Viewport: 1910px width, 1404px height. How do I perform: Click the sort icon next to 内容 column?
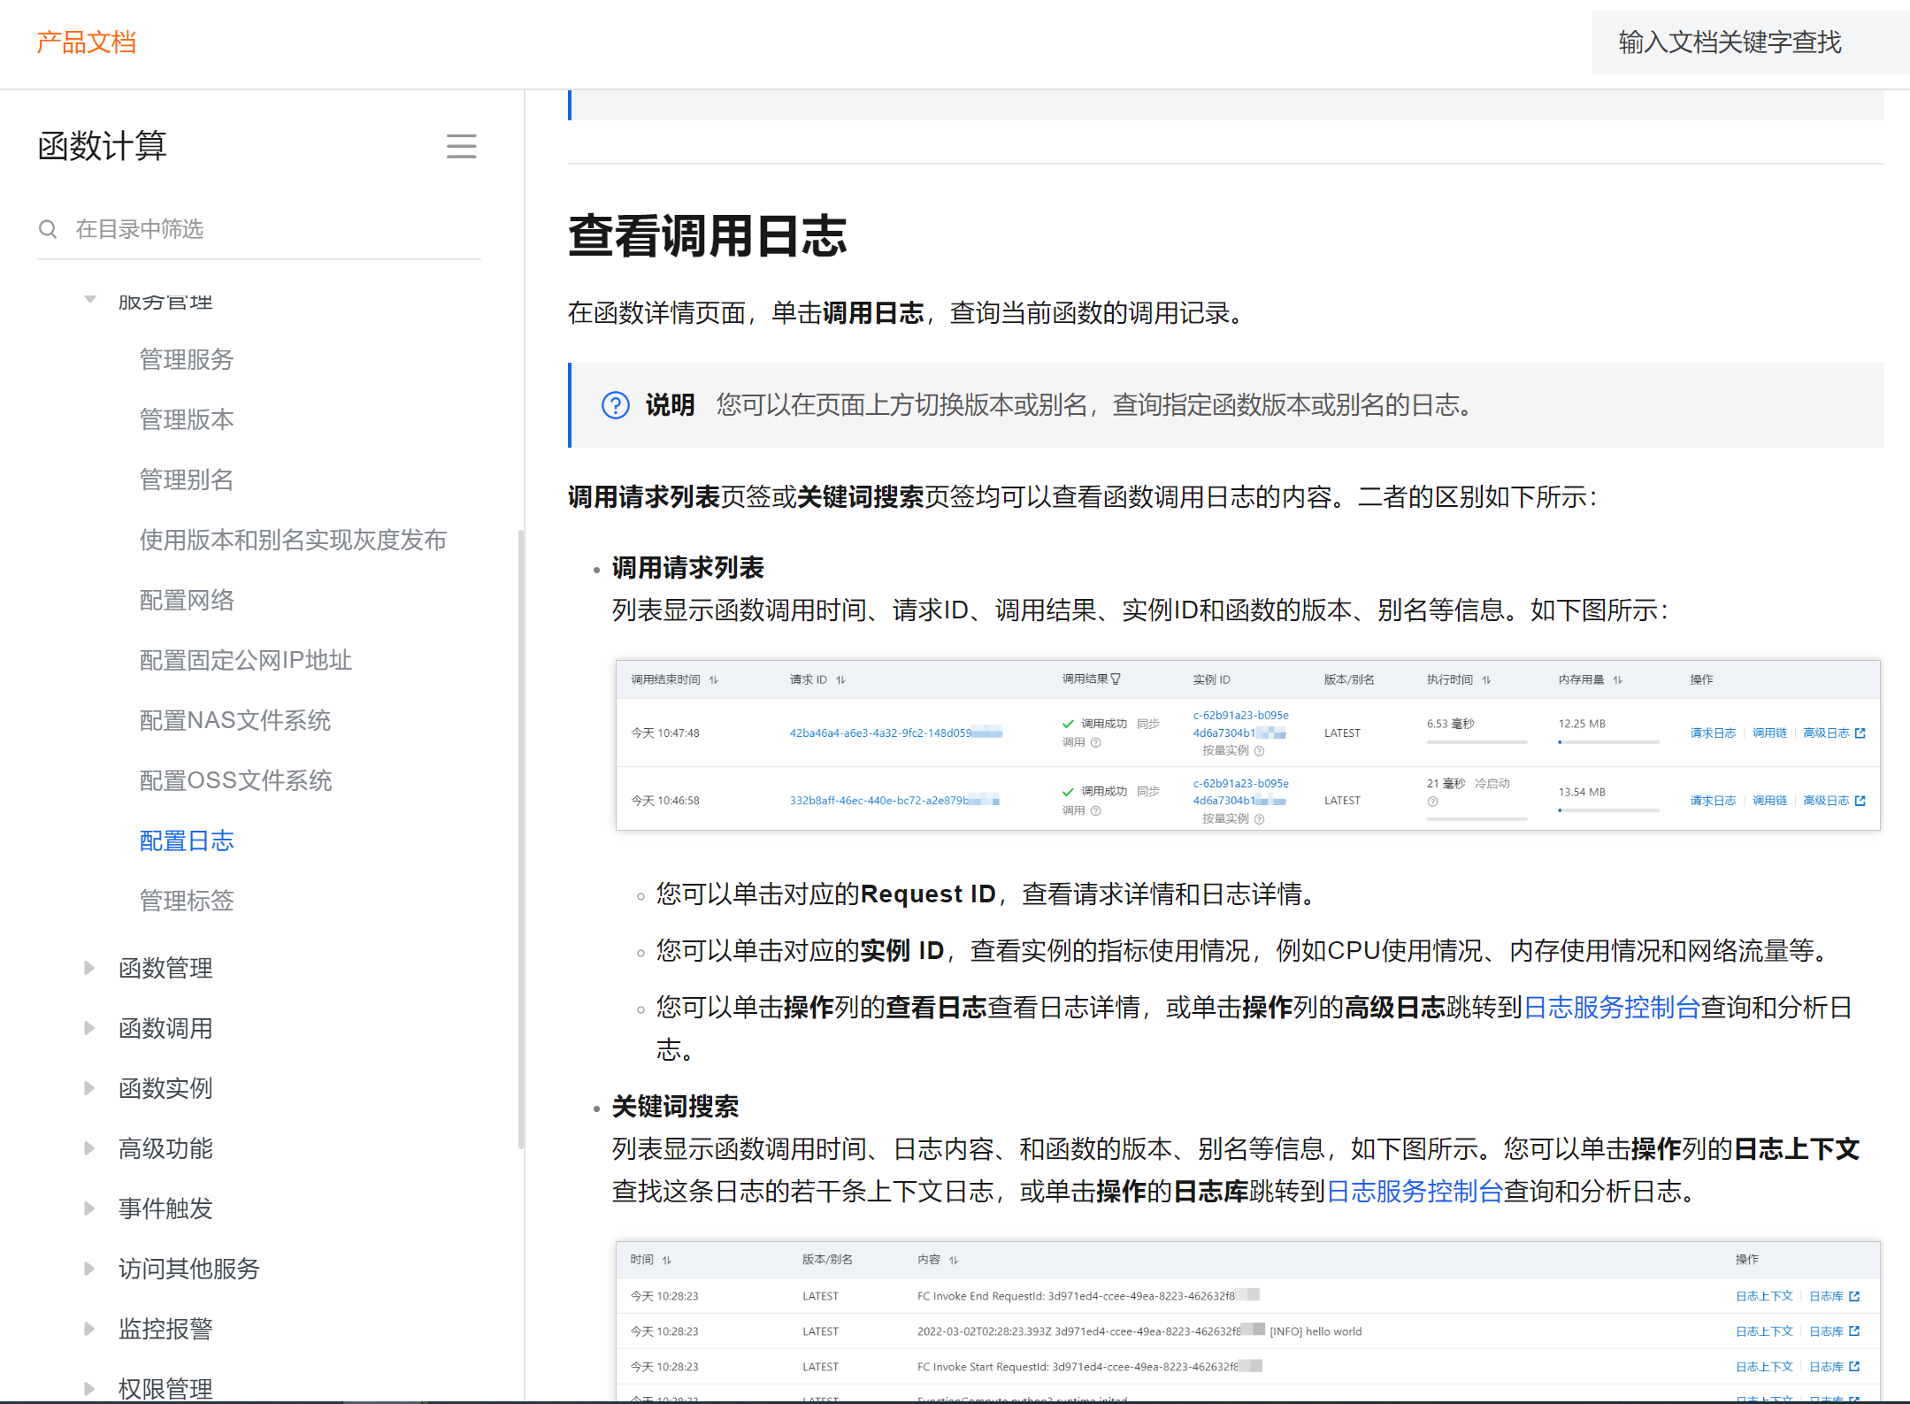954,1260
